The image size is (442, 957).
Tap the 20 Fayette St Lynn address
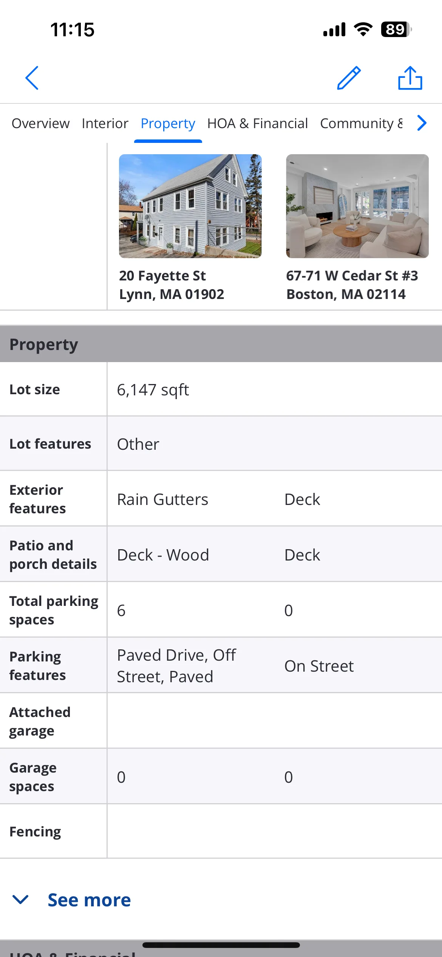172,285
